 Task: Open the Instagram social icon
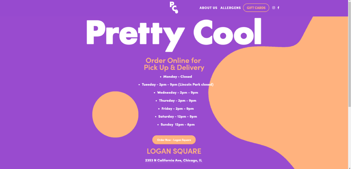pyautogui.click(x=274, y=8)
